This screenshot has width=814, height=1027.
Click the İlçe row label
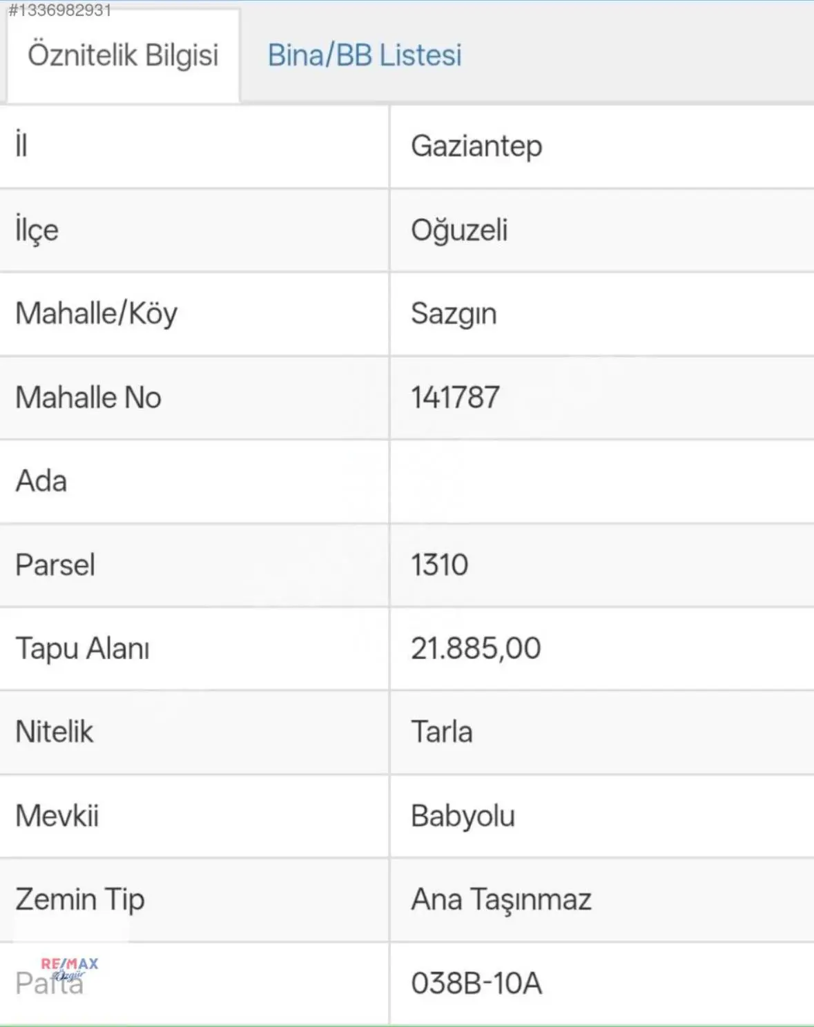[37, 231]
